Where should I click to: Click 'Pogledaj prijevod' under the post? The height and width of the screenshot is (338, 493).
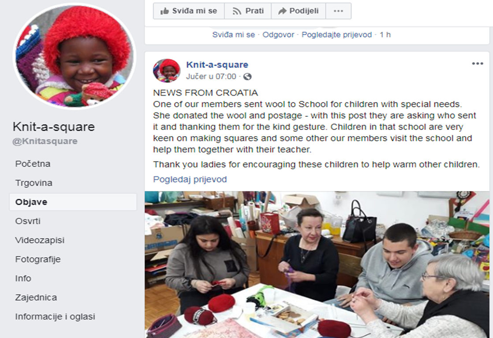click(x=190, y=179)
